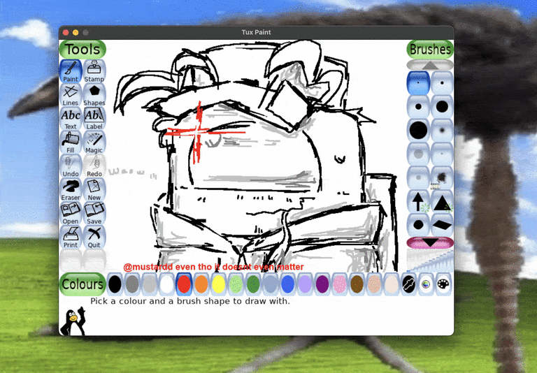Pick the faint tiny grey dot brush
537x373 pixels.
[442, 154]
